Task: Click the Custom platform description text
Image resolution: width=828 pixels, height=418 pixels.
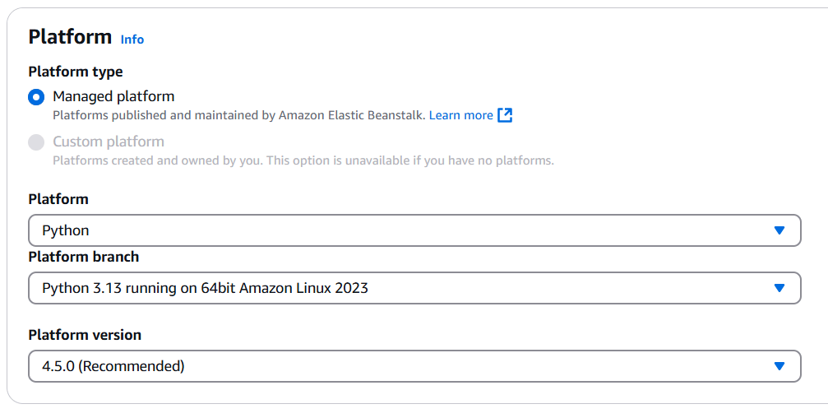Action: 303,160
